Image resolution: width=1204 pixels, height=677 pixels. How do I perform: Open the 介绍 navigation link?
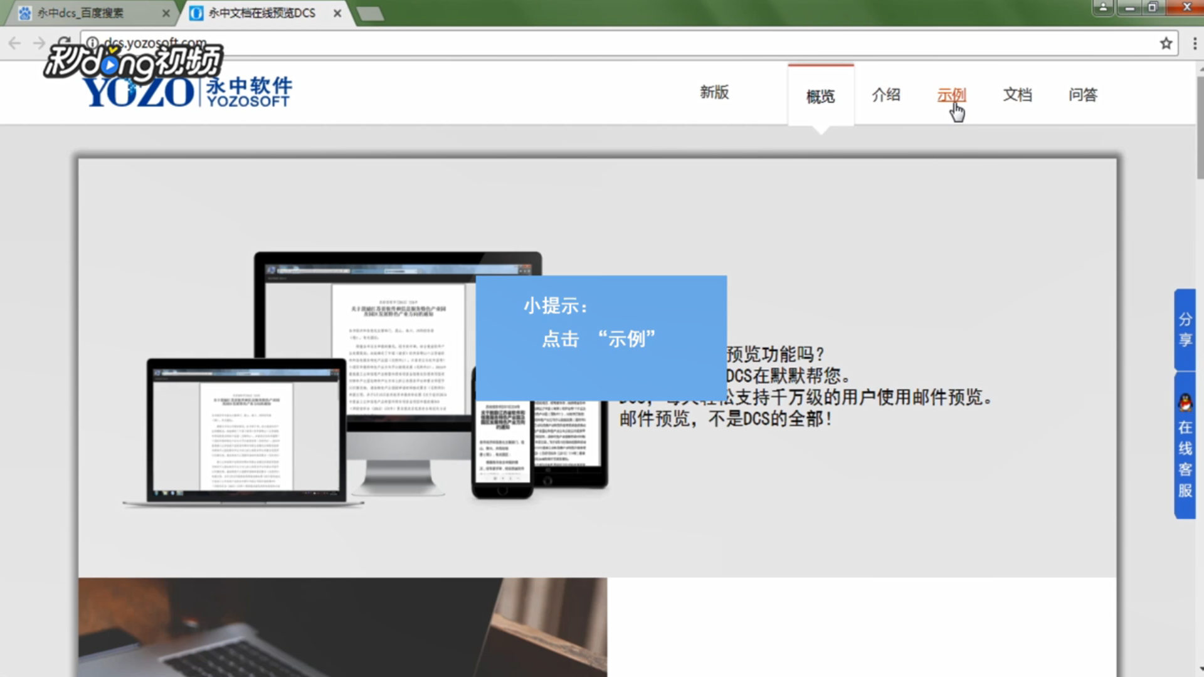(x=886, y=95)
